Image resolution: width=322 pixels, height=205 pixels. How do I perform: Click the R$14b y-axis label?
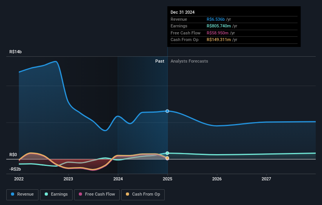point(15,52)
